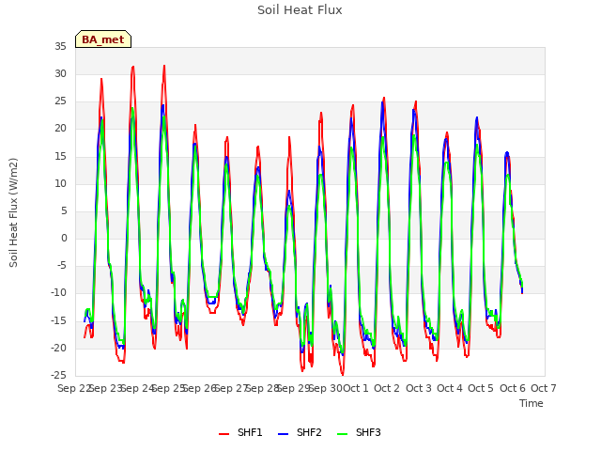Viewport: 601px width, 451px height.
Task: Click the 25 y-axis tick label
Action: click(x=60, y=101)
